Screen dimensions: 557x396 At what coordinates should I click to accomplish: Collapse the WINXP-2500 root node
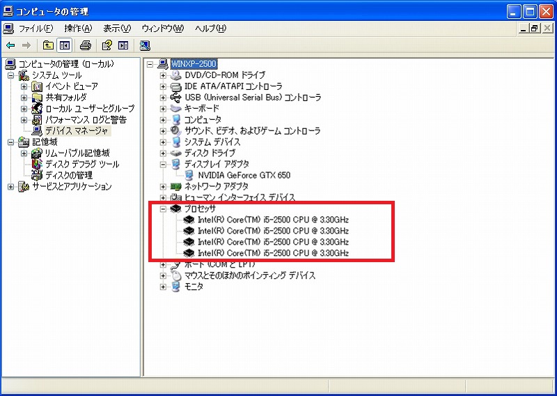tap(150, 64)
